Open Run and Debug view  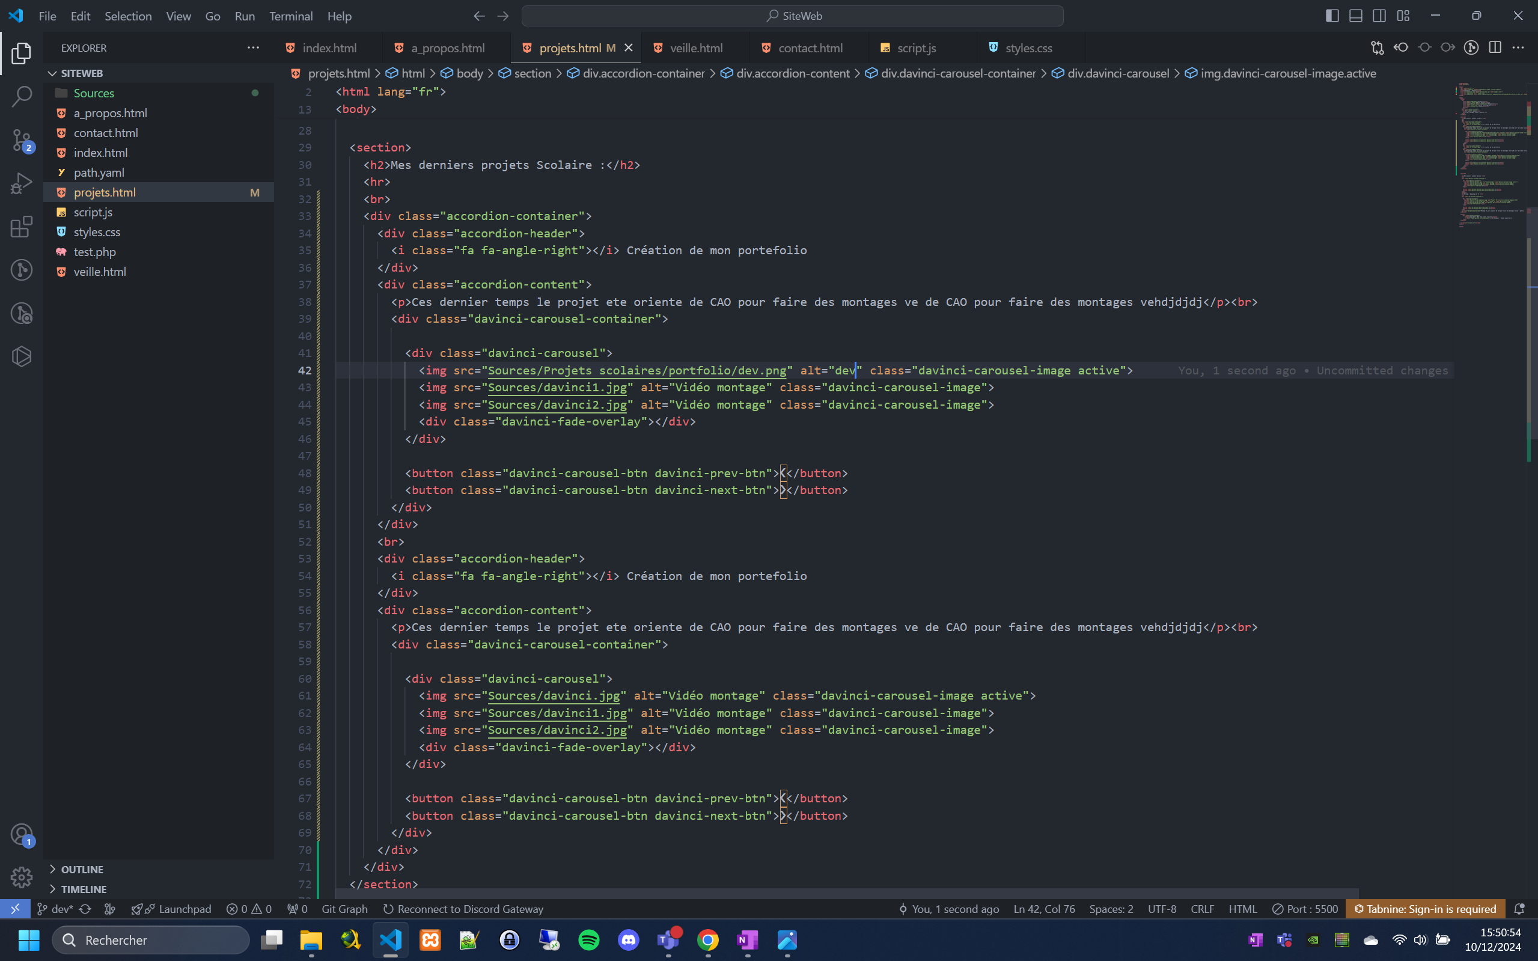(22, 184)
